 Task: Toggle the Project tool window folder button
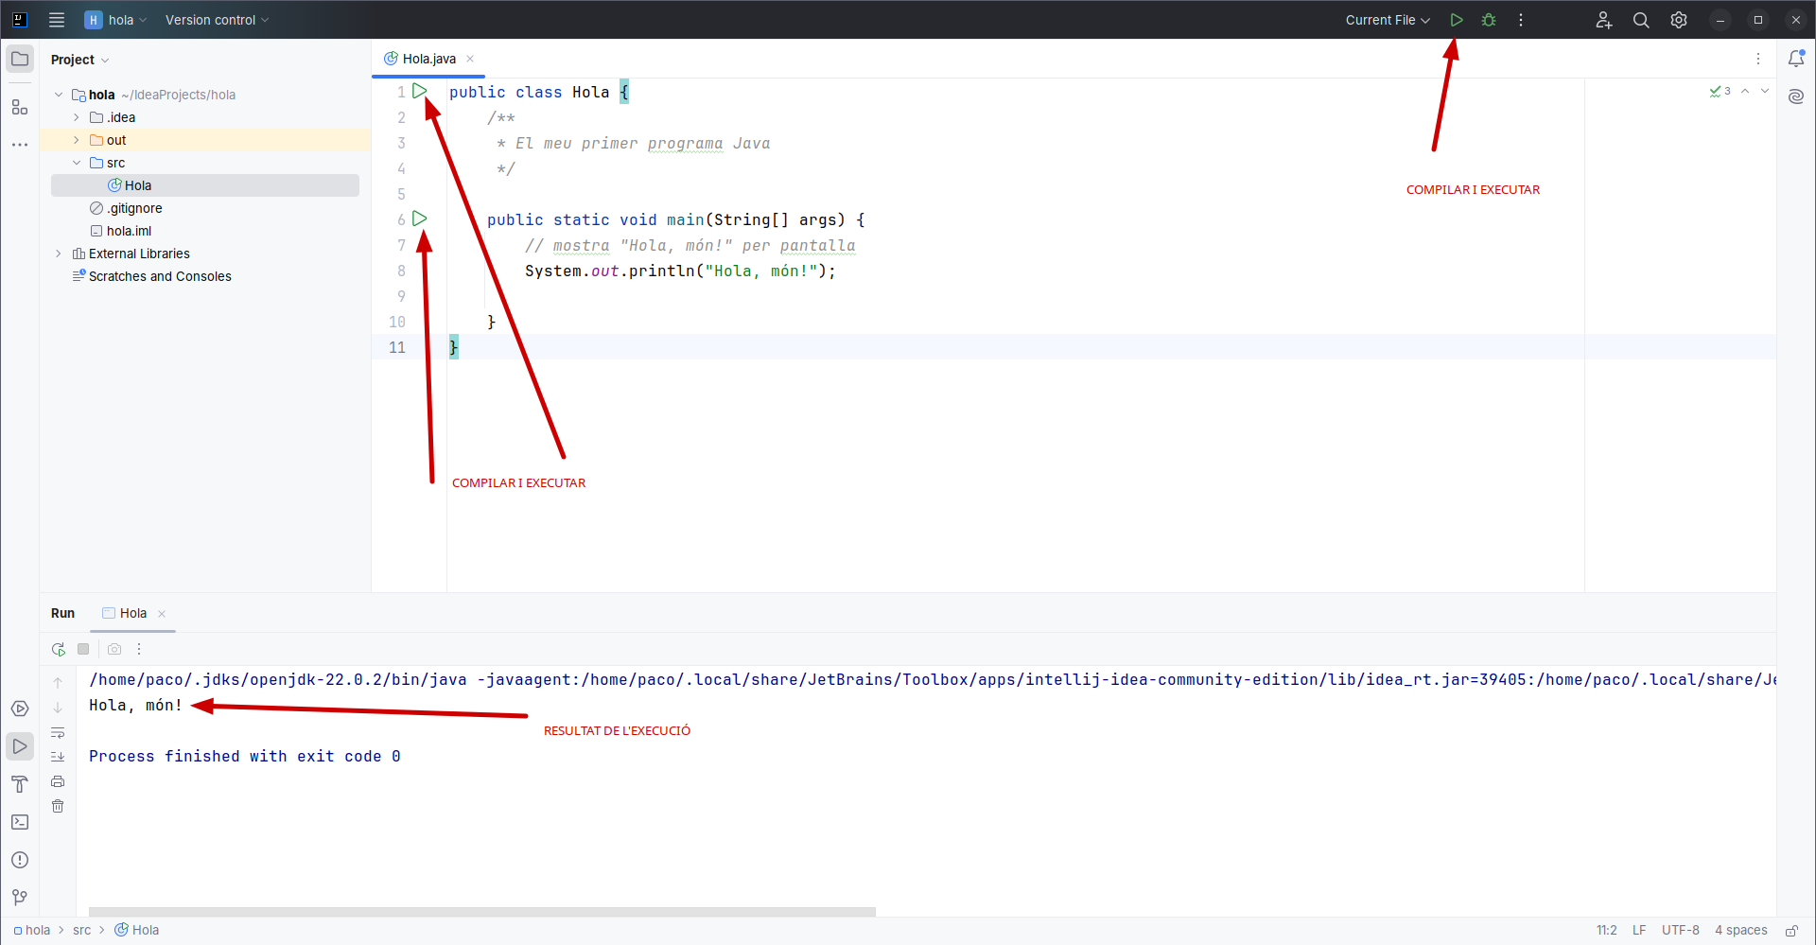20,59
